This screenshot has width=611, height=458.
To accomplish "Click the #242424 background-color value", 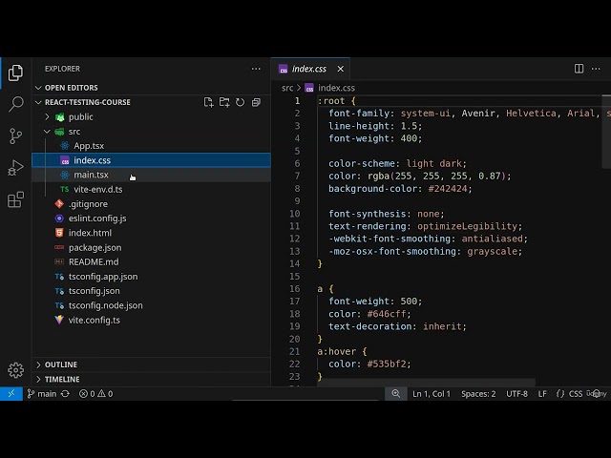I will pos(450,189).
